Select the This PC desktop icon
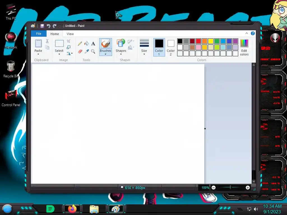 pos(11,12)
